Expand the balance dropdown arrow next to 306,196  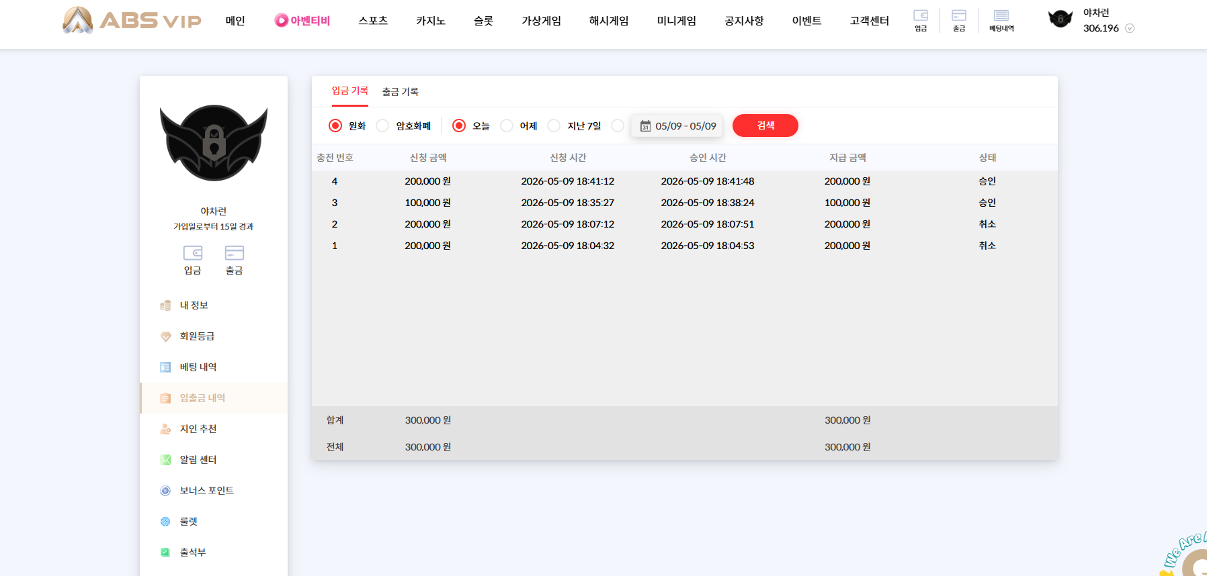pos(1130,28)
